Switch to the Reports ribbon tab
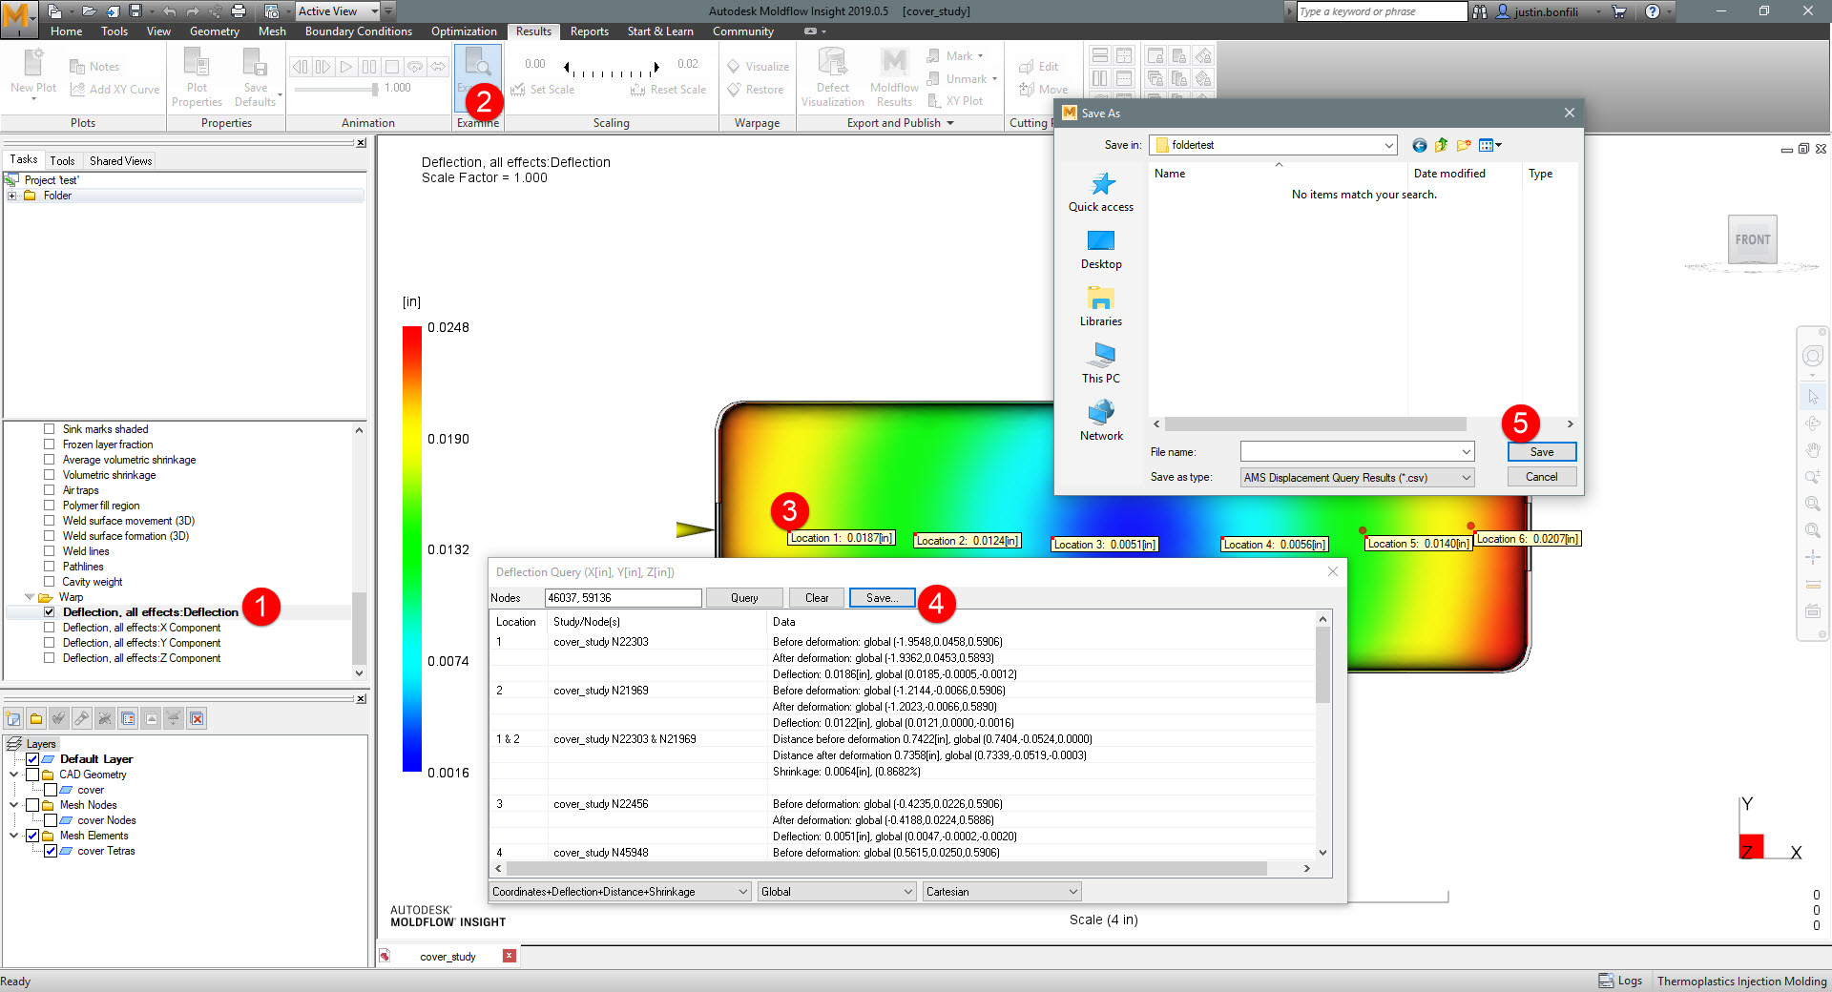Viewport: 1832px width, 992px height. click(x=589, y=31)
